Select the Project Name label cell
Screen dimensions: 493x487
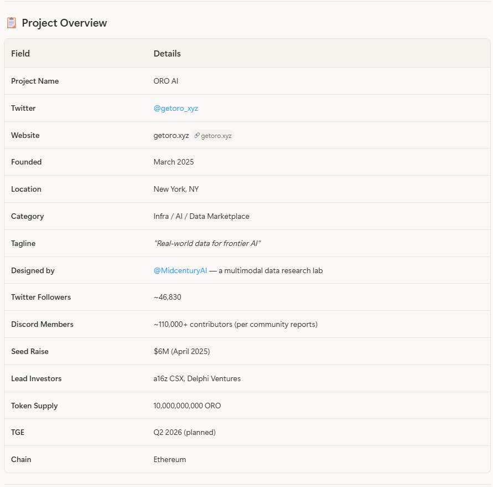click(35, 81)
